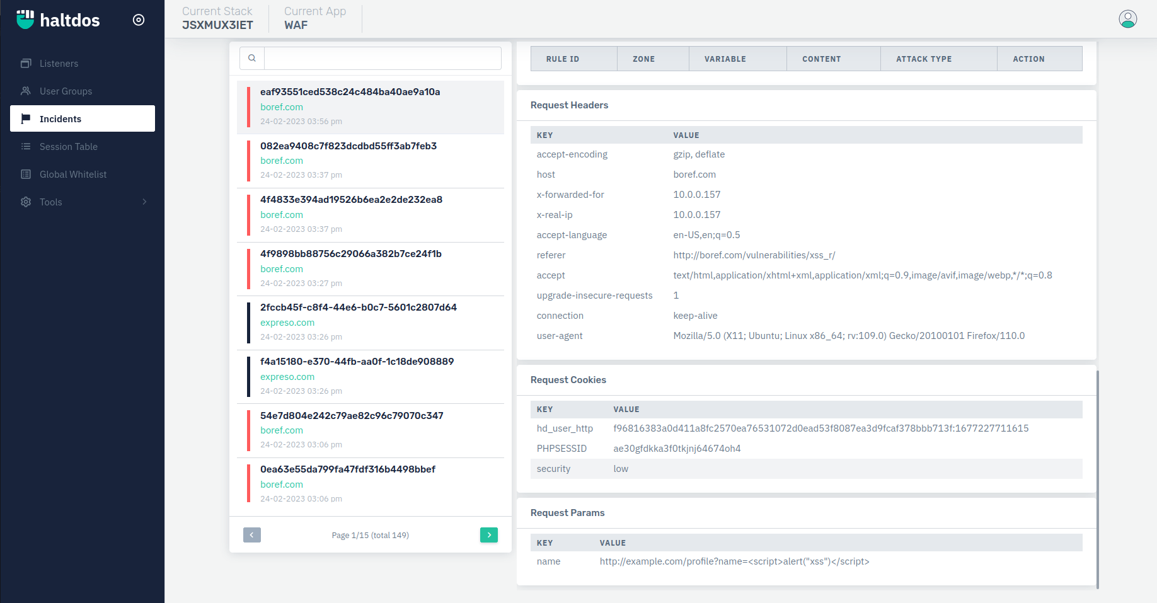Click the details panel vertical scrollbar
The height and width of the screenshot is (603, 1157).
pyautogui.click(x=1097, y=479)
